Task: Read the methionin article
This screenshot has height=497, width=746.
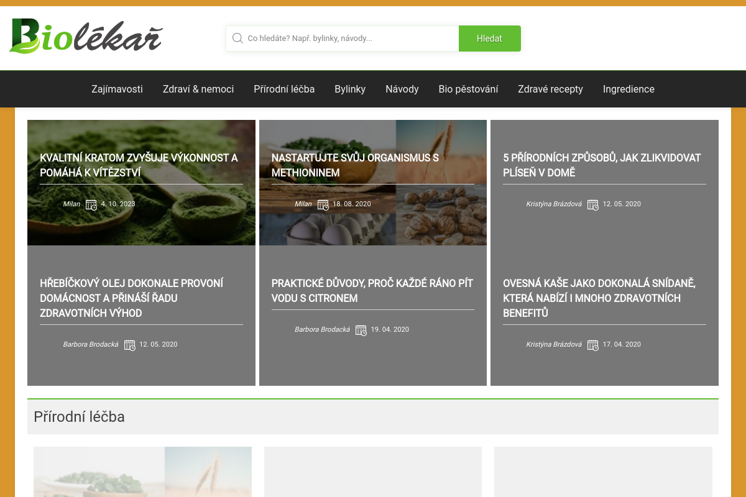Action: (355, 165)
